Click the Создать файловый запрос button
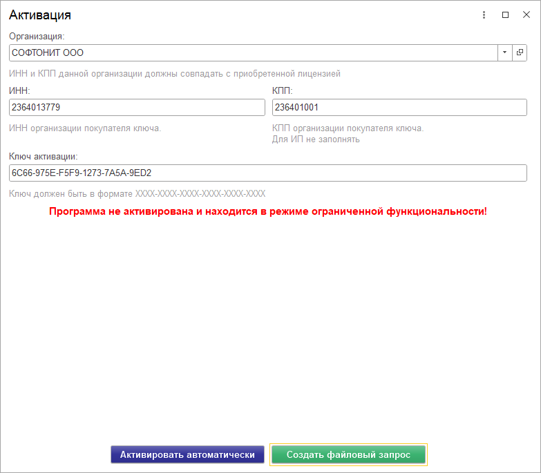Image resolution: width=541 pixels, height=473 pixels. click(x=348, y=454)
